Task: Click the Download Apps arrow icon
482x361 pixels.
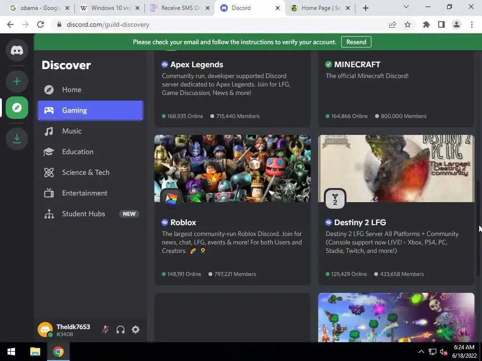Action: tap(17, 139)
